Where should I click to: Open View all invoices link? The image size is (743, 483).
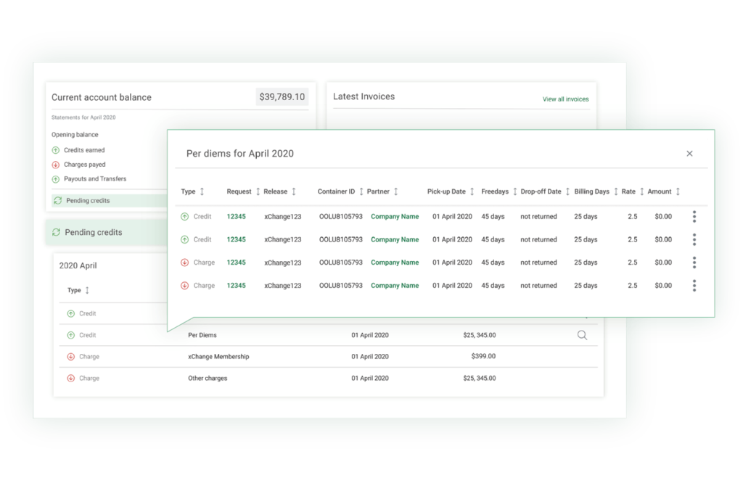[565, 99]
